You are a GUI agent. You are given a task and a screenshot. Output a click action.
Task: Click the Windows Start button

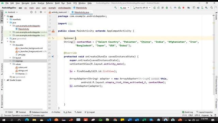coord(4,120)
